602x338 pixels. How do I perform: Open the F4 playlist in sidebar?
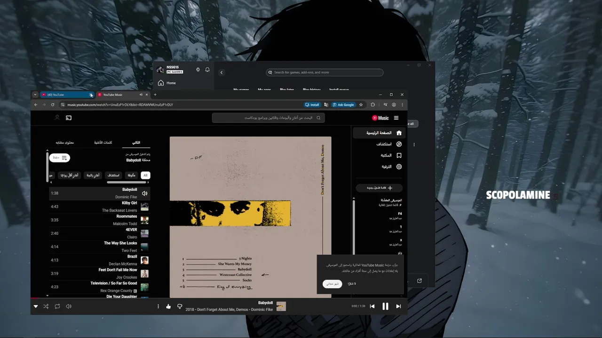(379, 215)
